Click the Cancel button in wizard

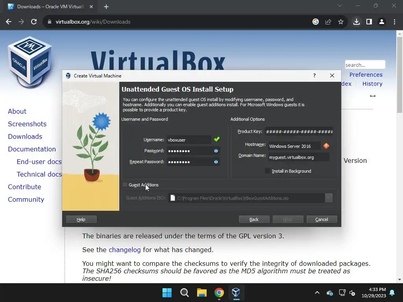pos(322,219)
